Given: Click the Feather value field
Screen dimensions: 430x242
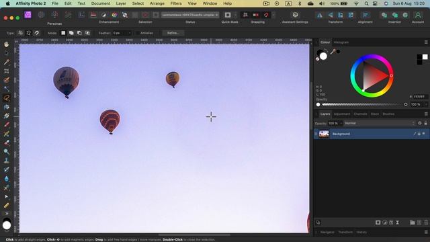Looking at the screenshot, I should pyautogui.click(x=120, y=33).
